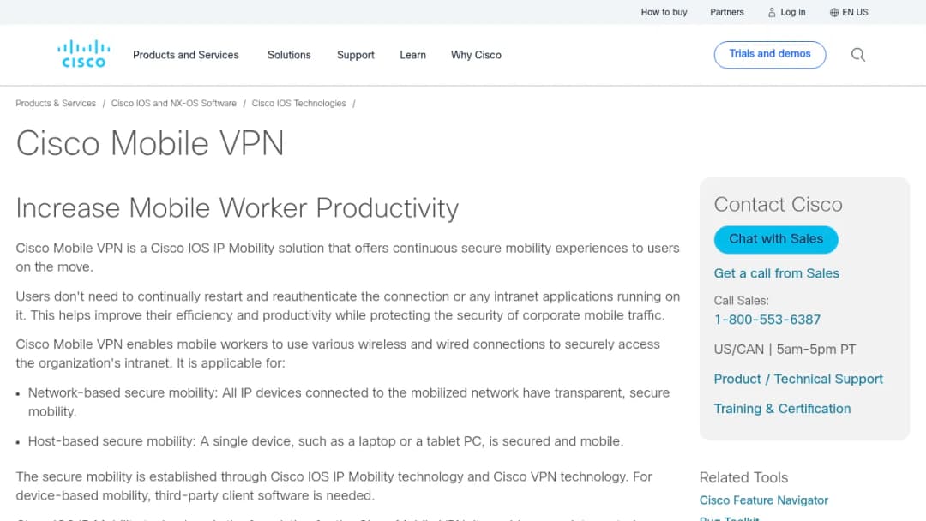Change the EN US language selector
Screen dimensions: 926x521
[855, 12]
